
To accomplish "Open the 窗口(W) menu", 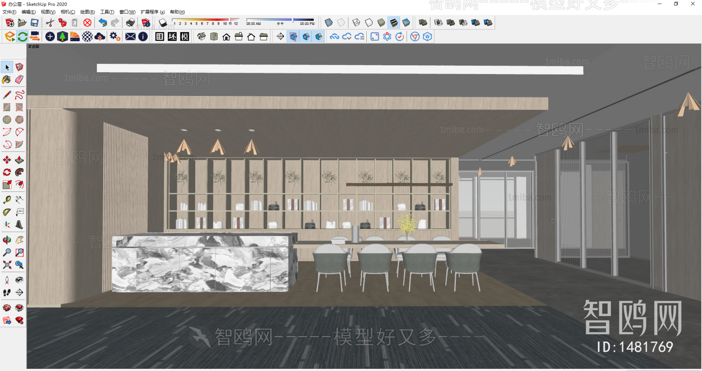I will click(x=127, y=12).
